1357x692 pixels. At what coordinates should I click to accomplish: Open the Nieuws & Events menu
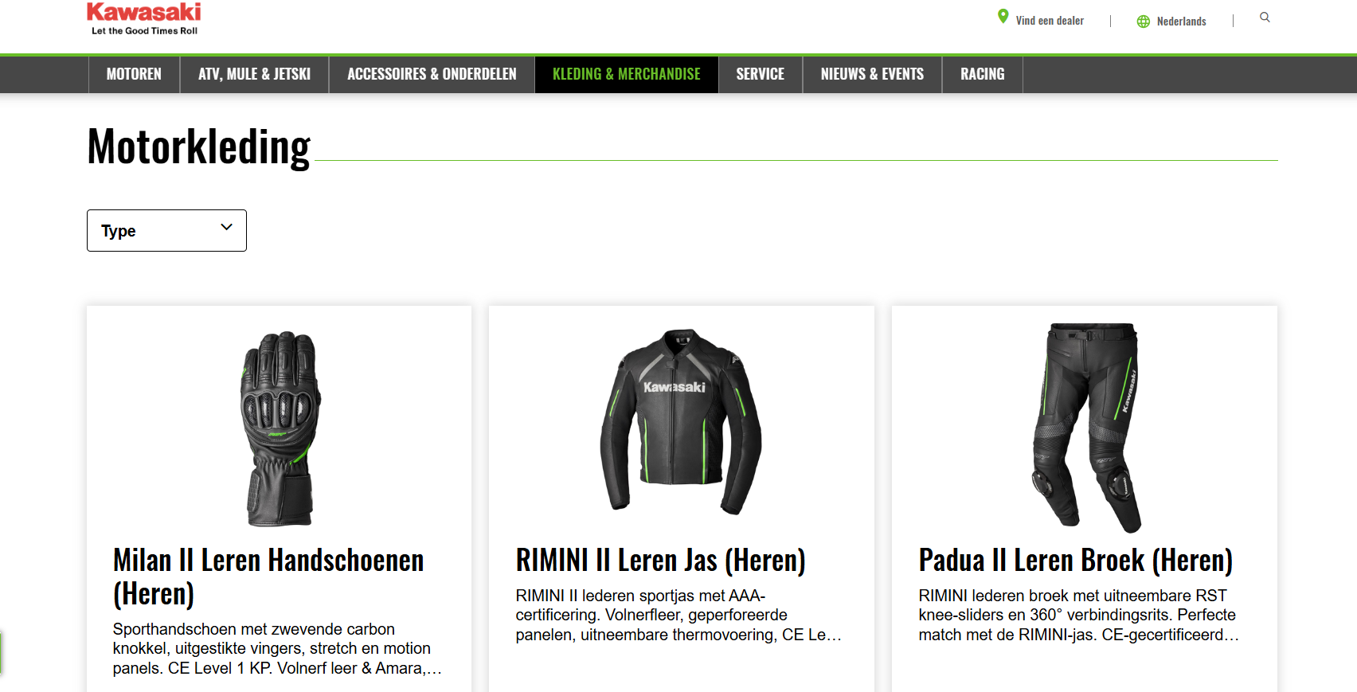pyautogui.click(x=872, y=74)
